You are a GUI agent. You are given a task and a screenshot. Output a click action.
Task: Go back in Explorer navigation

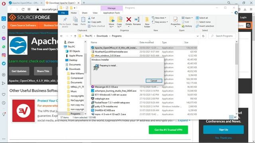61,36
